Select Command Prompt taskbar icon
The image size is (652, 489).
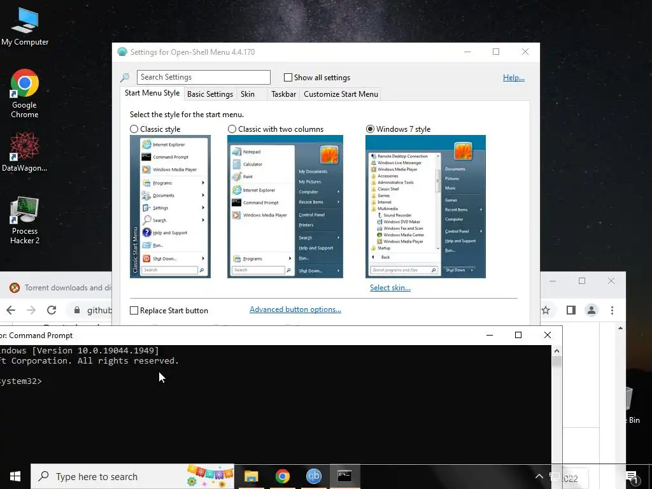pos(344,476)
